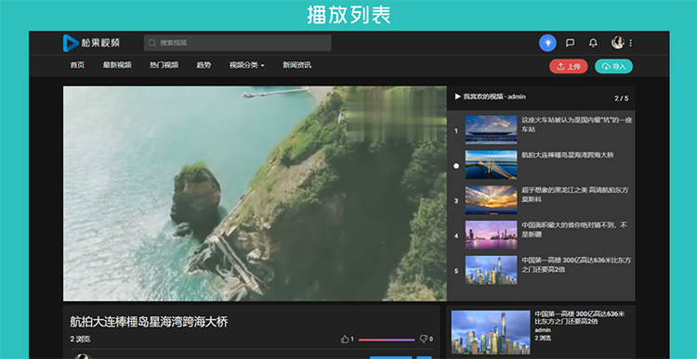Click the 2 / 5 playlist counter
The height and width of the screenshot is (359, 697).
[x=622, y=98]
